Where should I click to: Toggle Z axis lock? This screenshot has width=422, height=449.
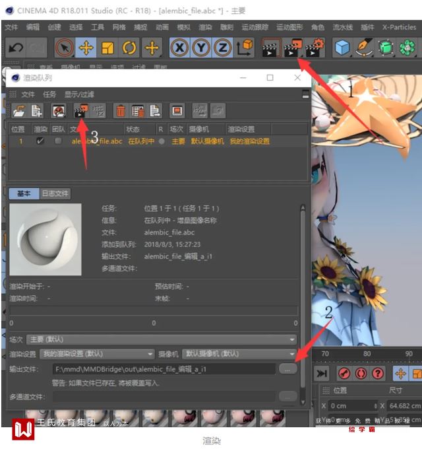pos(223,48)
